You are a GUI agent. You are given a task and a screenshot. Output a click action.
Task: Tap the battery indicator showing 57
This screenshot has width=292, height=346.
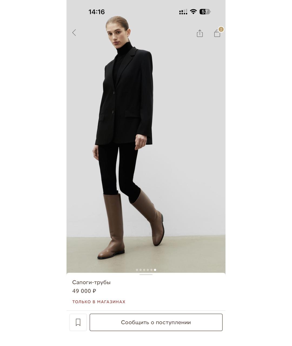click(205, 12)
